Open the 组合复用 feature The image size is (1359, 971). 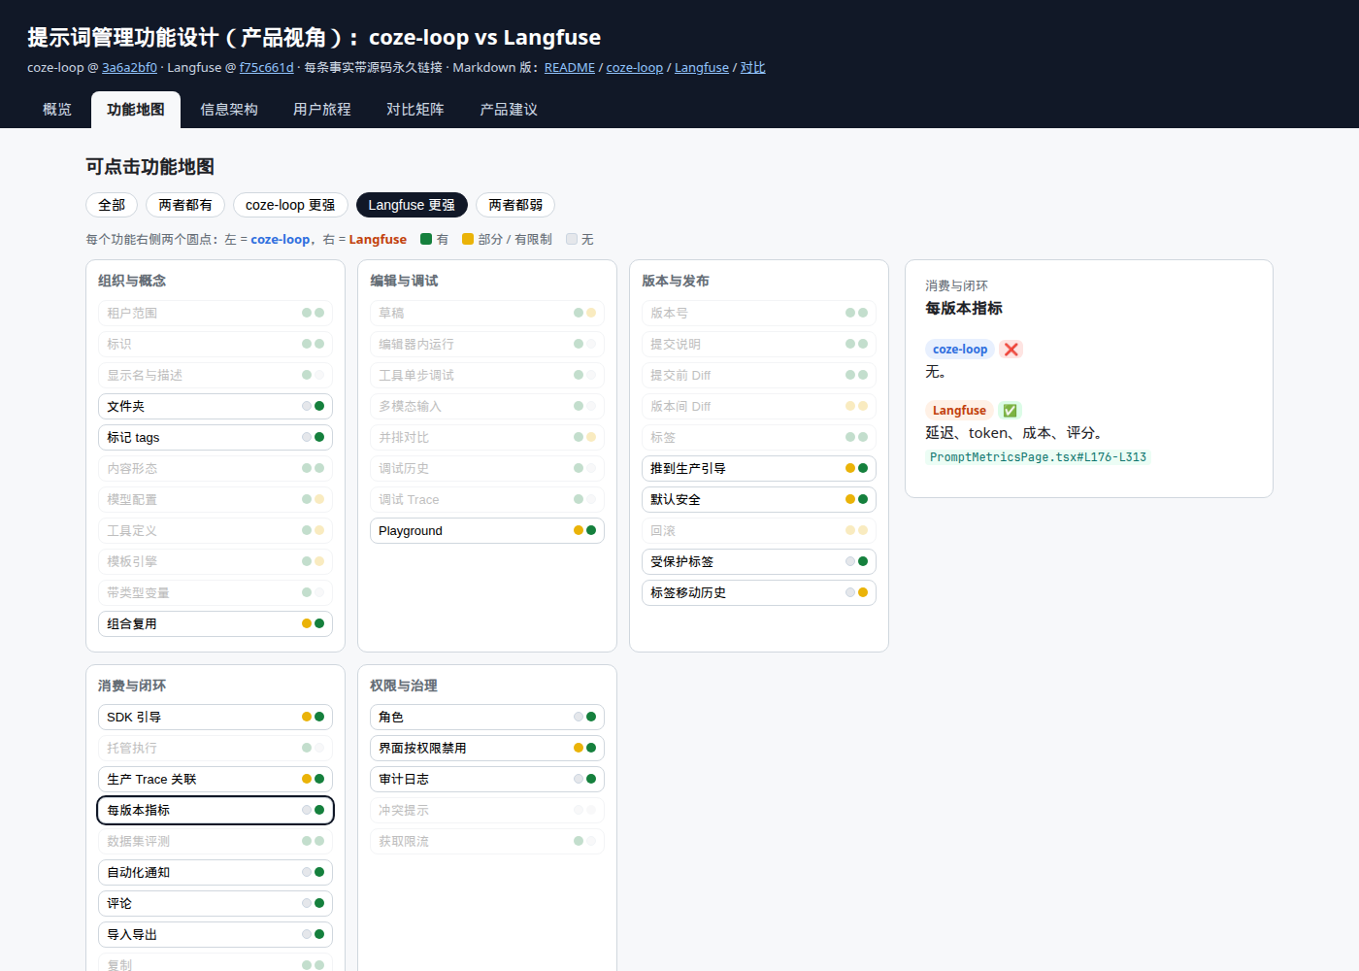(x=215, y=623)
